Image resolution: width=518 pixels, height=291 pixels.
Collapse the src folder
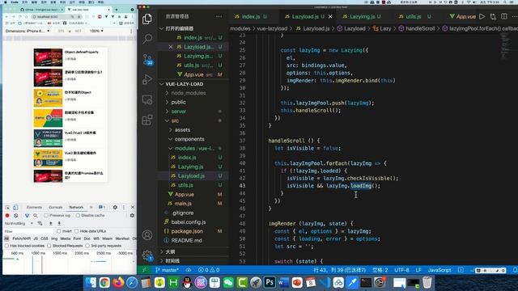pyautogui.click(x=175, y=120)
